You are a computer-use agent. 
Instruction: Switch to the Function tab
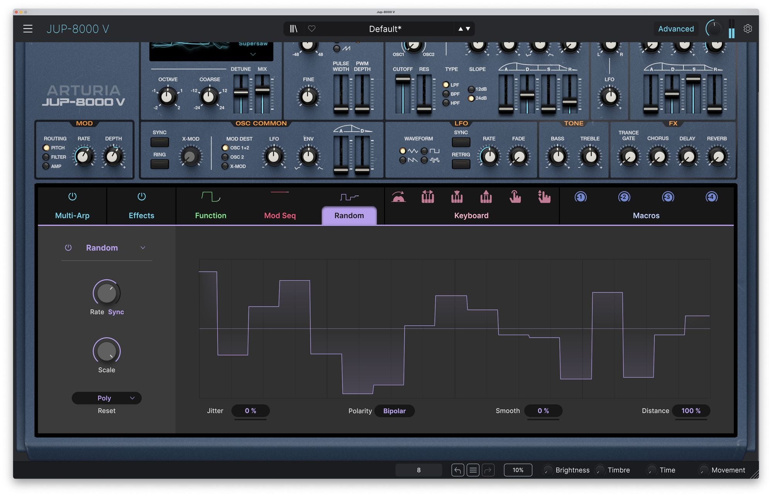tap(210, 215)
